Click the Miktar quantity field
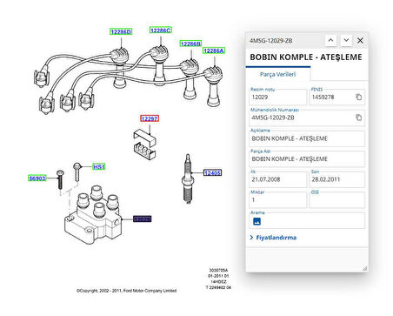 point(277,199)
